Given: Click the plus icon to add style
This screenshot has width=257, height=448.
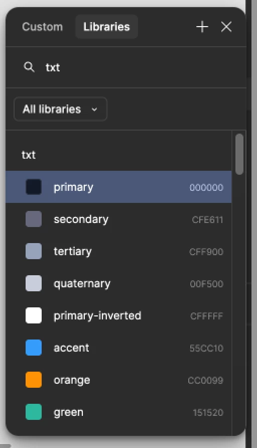Looking at the screenshot, I should (x=202, y=27).
